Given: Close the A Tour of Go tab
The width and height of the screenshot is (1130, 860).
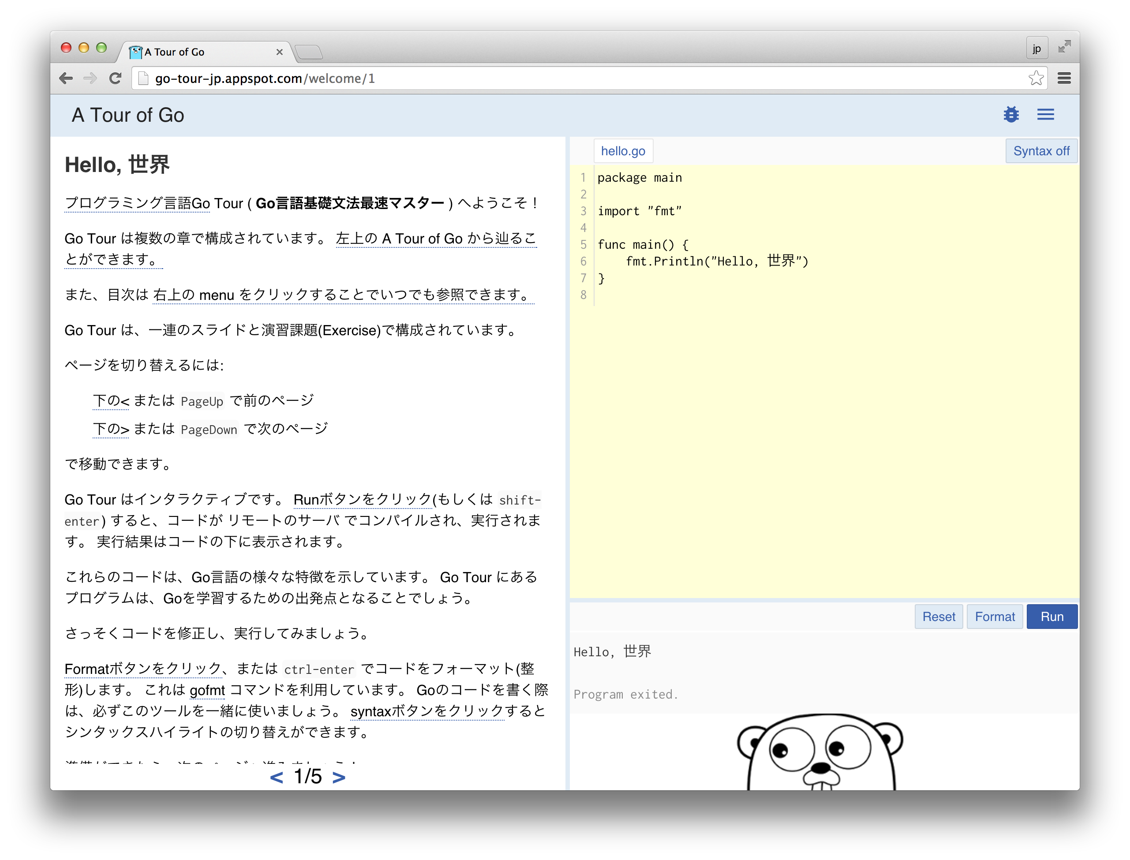Looking at the screenshot, I should (x=279, y=52).
